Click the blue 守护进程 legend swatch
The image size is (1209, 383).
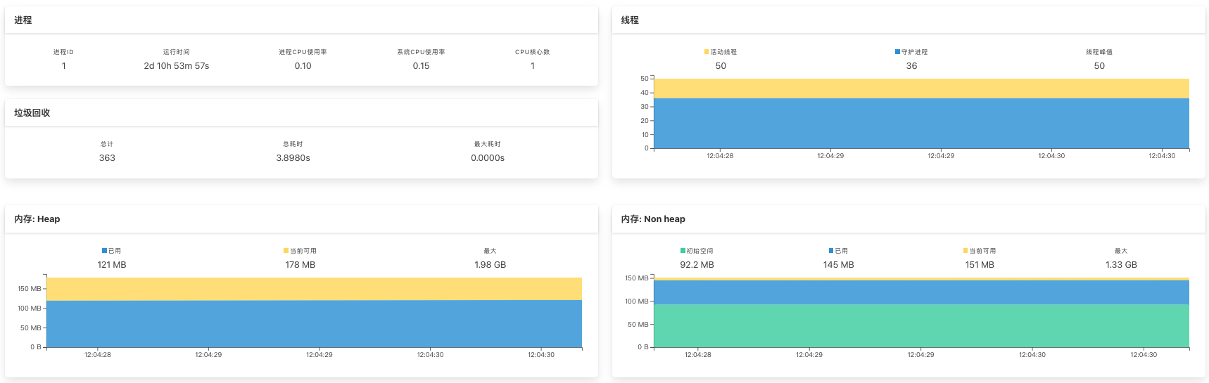click(x=897, y=52)
